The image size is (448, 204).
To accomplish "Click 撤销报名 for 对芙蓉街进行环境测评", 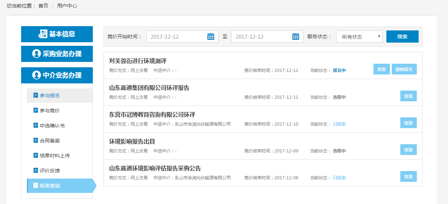I will click(404, 69).
